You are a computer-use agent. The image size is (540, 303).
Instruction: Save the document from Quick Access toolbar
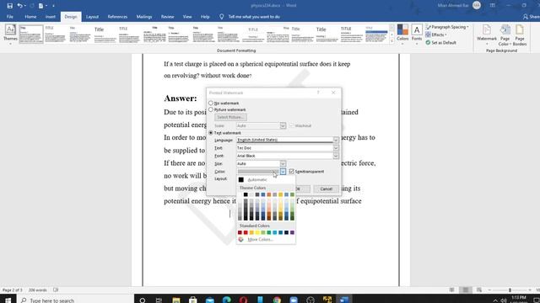9,6
